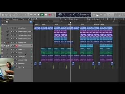125x94 pixels.
Task: Mute the Hi-Hat track
Action: point(12,53)
